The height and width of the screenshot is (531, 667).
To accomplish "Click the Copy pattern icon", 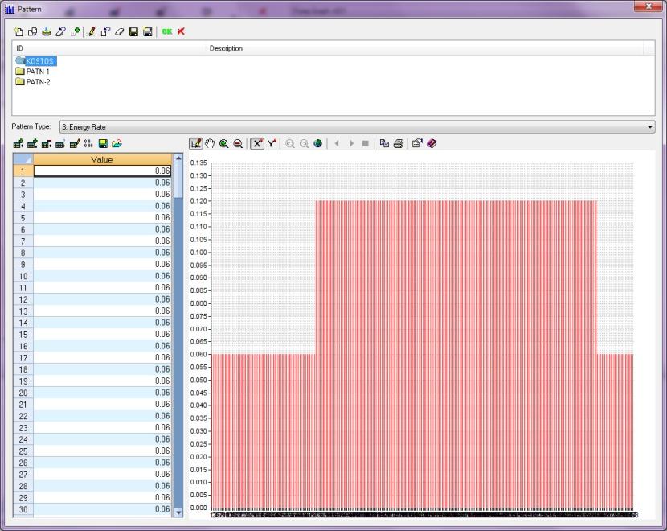I will point(32,31).
